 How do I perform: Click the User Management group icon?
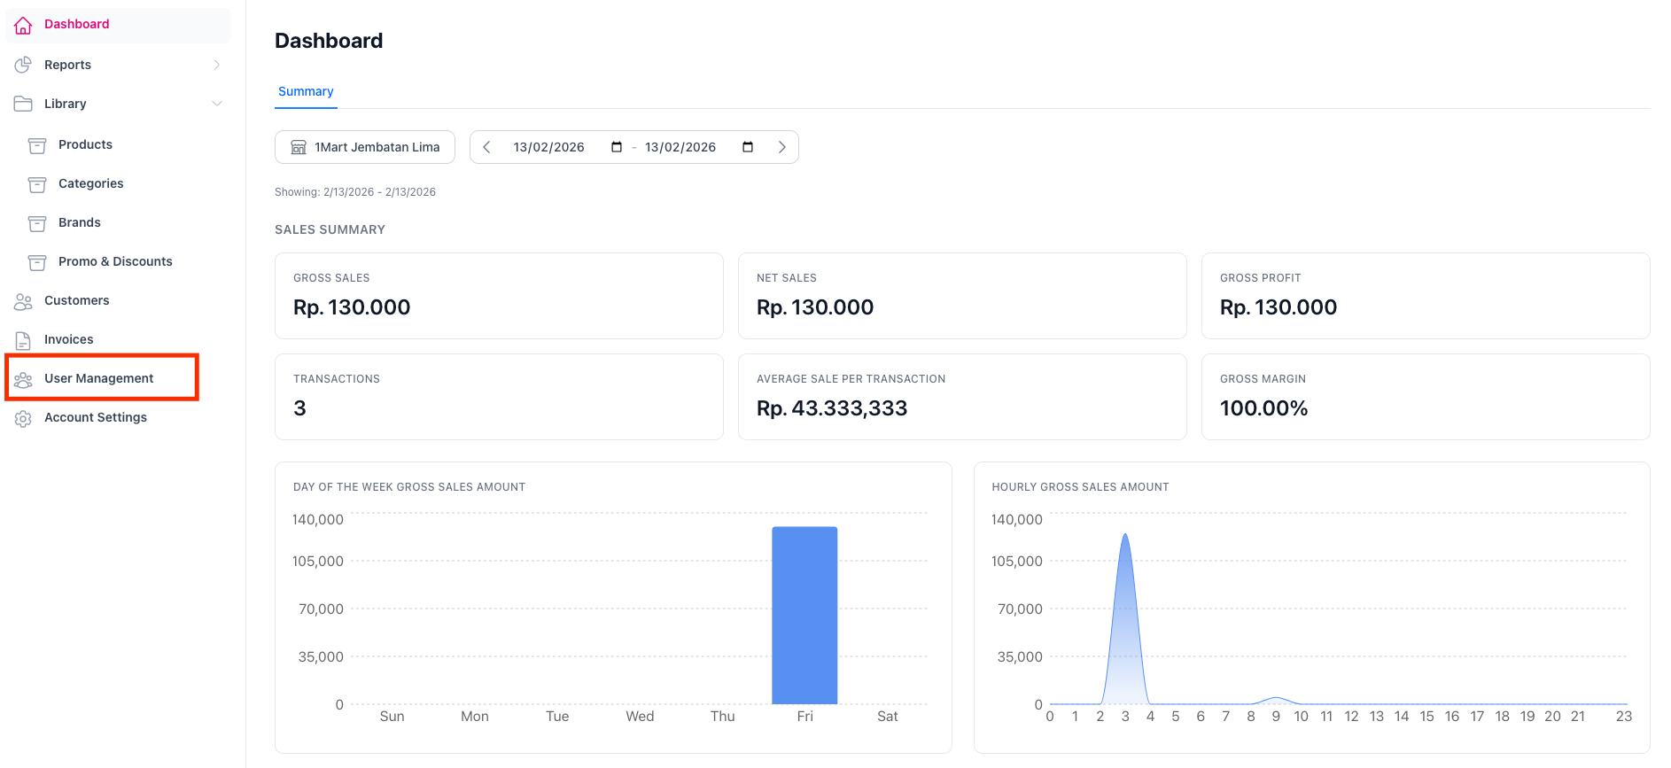[23, 379]
